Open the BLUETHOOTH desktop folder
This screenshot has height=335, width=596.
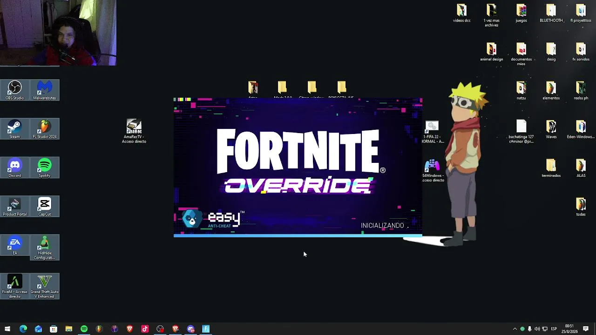click(551, 13)
